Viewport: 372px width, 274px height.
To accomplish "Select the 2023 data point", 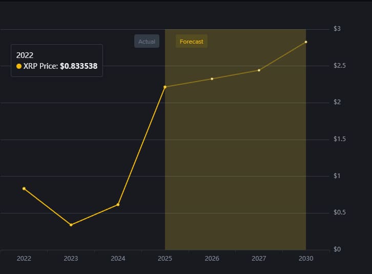I will click(x=71, y=225).
